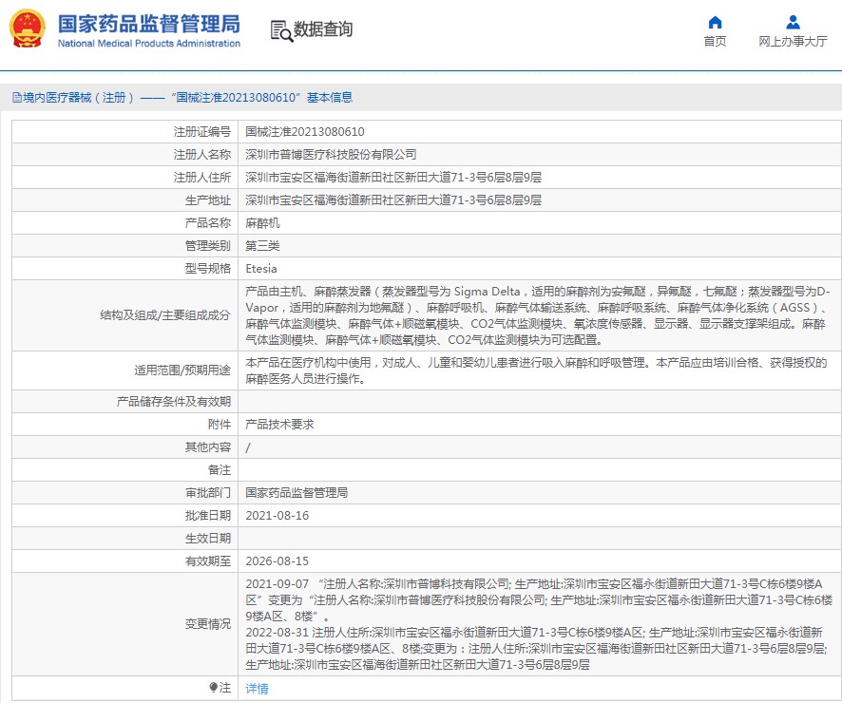The image size is (842, 703).
Task: Click the 产品名称 label
Action: [208, 222]
